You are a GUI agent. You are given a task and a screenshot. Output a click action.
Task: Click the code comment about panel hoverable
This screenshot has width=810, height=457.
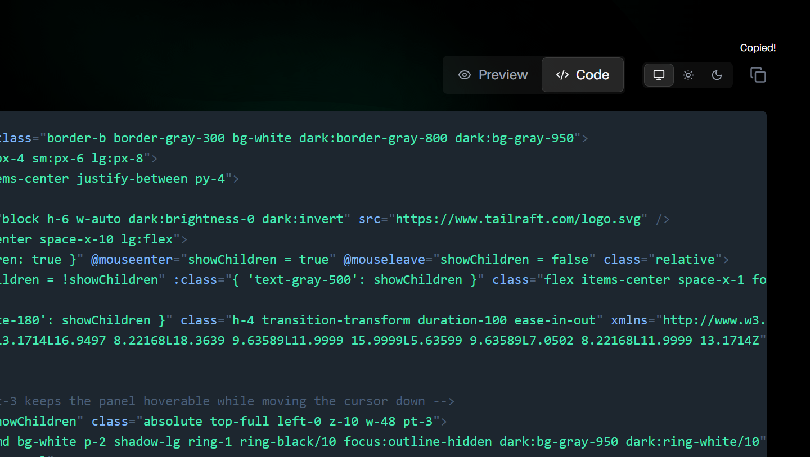[227, 401]
